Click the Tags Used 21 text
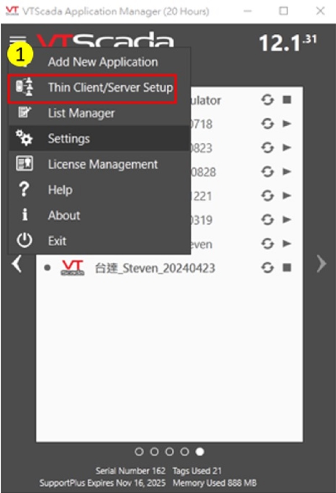 [197, 471]
